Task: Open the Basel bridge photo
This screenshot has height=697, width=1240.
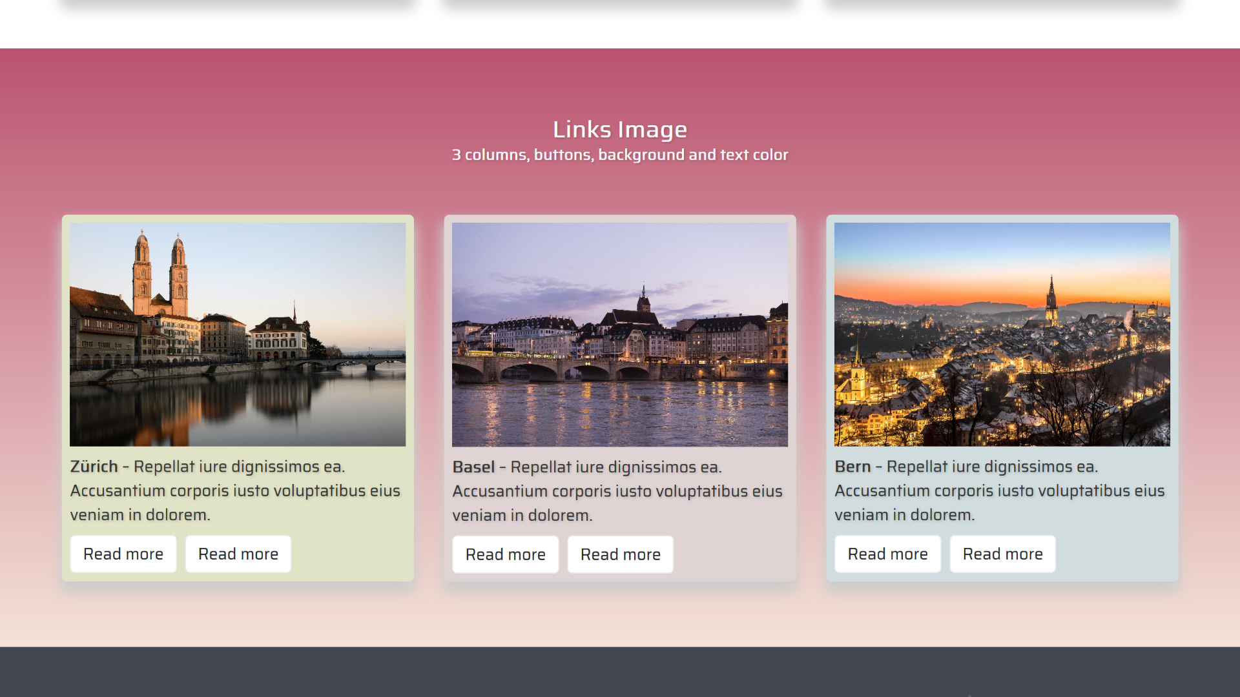Action: [620, 334]
